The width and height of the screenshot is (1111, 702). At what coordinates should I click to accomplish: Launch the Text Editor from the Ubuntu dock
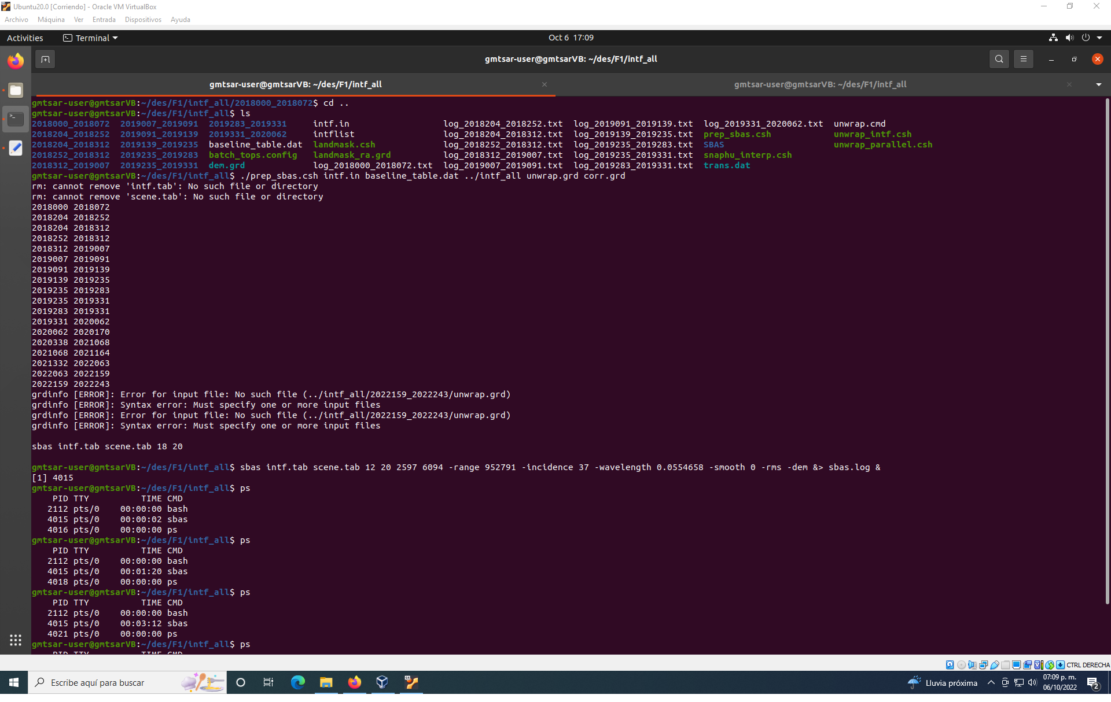click(16, 148)
